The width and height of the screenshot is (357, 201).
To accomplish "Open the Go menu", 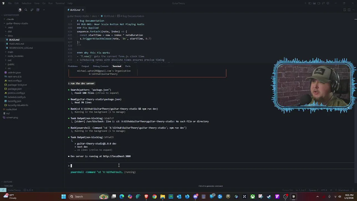I will tap(44, 3).
